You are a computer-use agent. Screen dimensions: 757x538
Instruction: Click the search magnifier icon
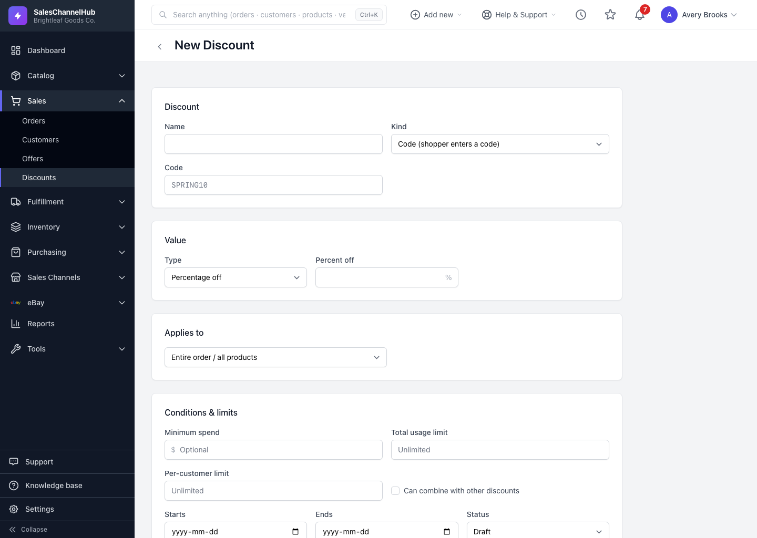pos(163,15)
